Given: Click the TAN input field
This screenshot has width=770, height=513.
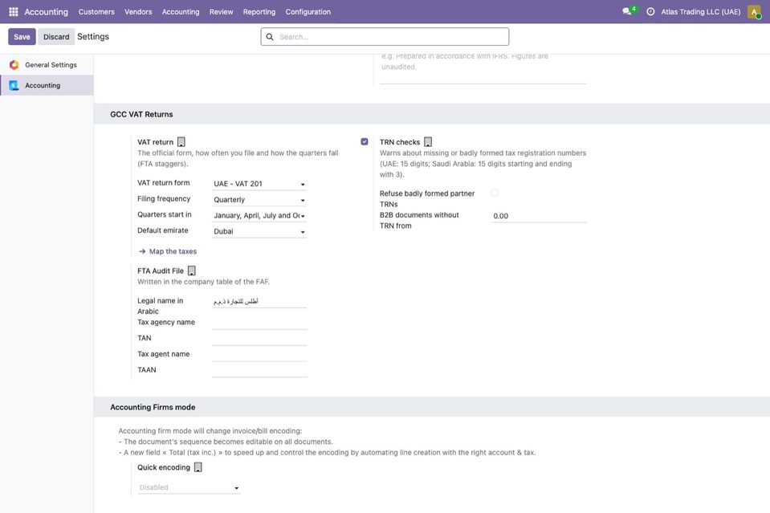Looking at the screenshot, I should point(259,339).
